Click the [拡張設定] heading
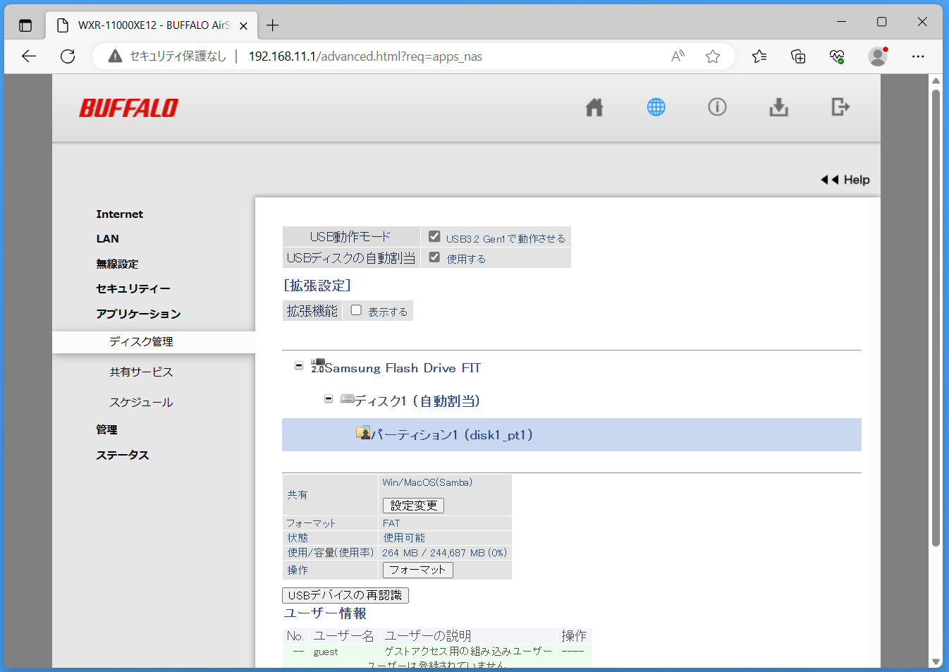 (317, 286)
